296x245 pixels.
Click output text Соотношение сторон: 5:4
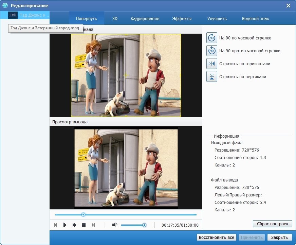pos(240,203)
